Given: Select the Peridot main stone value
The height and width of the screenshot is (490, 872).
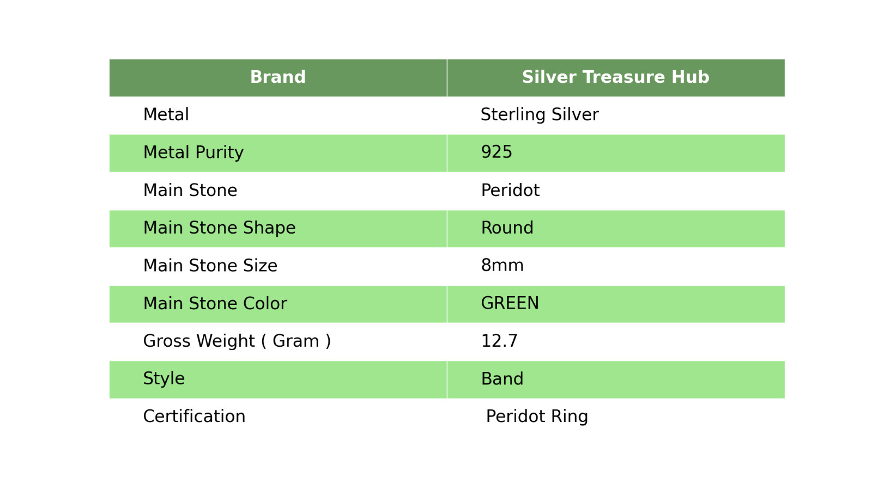Looking at the screenshot, I should click(x=510, y=191).
